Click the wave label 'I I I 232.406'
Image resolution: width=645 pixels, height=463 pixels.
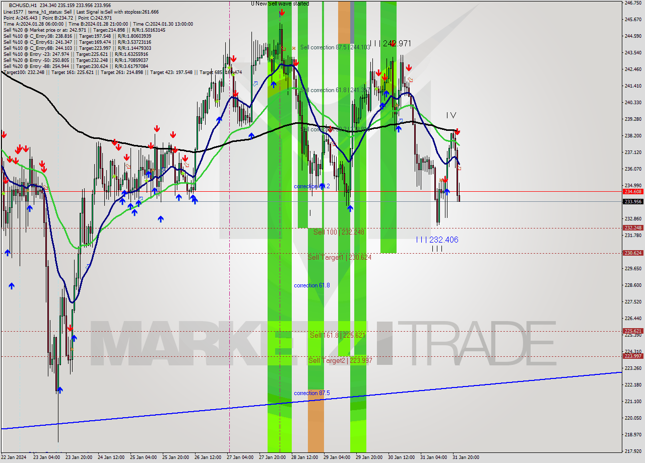[437, 240]
